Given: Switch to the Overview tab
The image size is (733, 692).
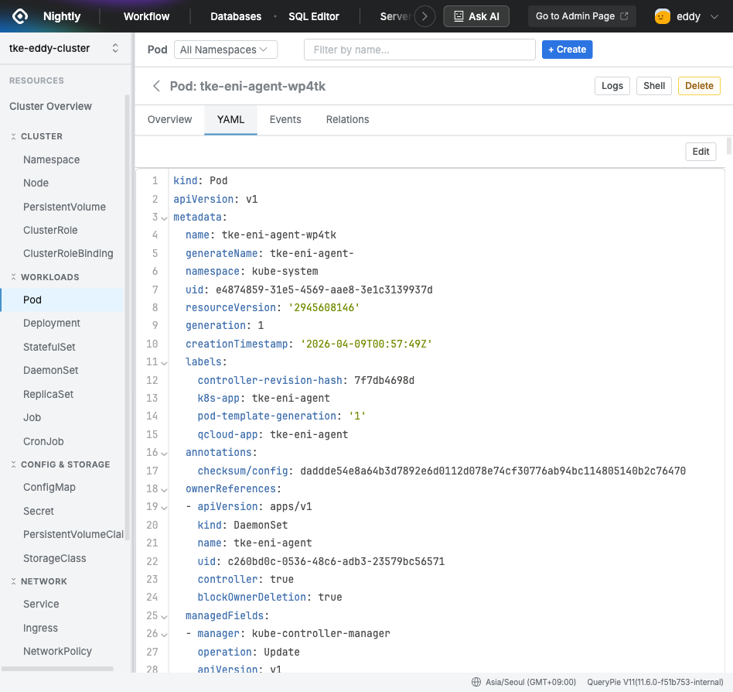Looking at the screenshot, I should coord(169,120).
